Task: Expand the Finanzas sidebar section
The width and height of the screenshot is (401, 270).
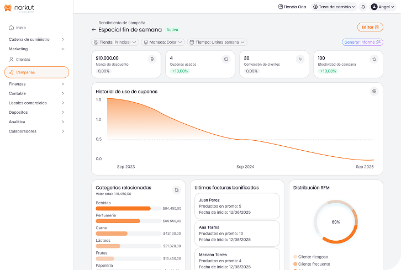Action: pos(36,84)
